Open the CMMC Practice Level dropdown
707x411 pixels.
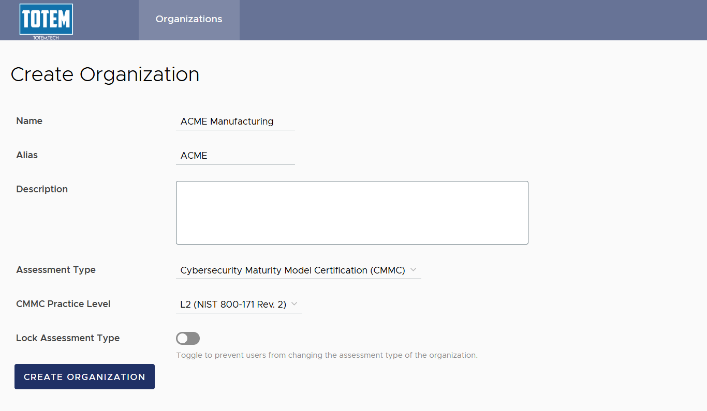[x=239, y=305]
